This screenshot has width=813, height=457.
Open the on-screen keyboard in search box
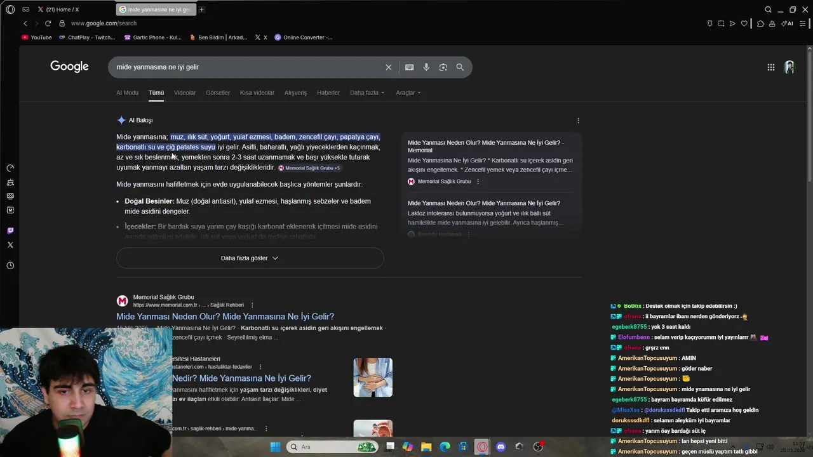(409, 67)
